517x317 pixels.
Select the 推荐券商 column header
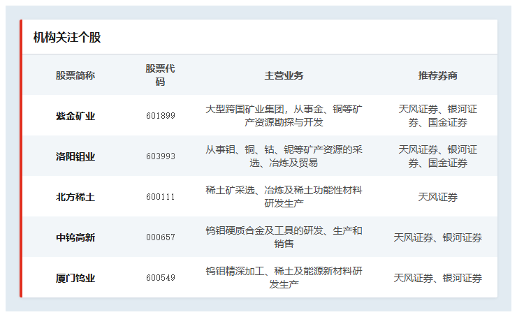[437, 75]
